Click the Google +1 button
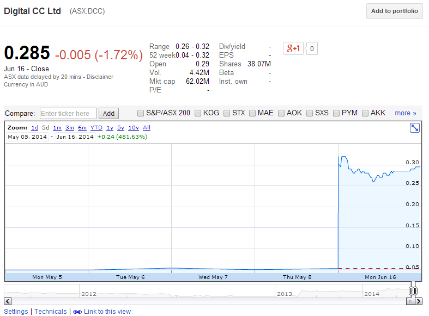Viewport: 429px width, 316px height. pyautogui.click(x=293, y=48)
